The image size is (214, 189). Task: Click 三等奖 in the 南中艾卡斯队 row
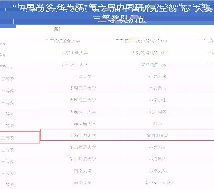coord(8,185)
